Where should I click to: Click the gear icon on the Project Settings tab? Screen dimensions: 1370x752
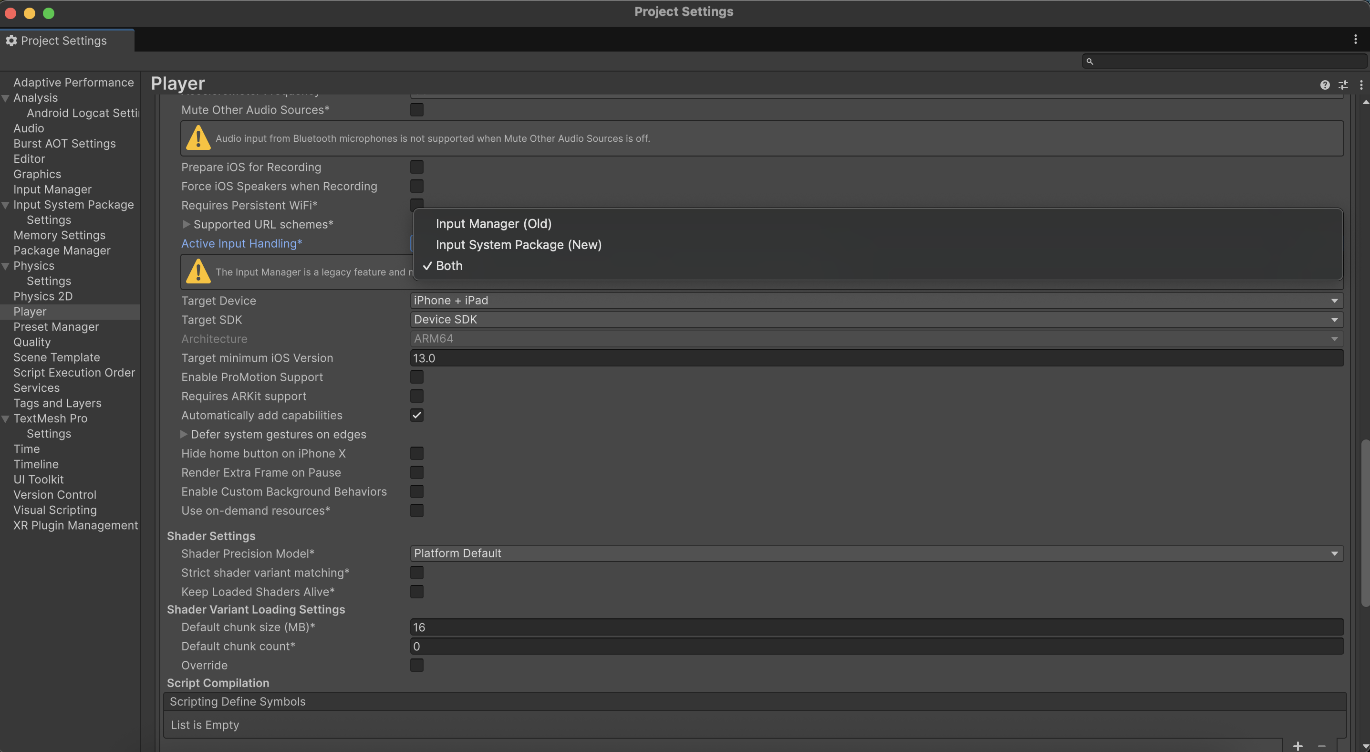[x=11, y=41]
